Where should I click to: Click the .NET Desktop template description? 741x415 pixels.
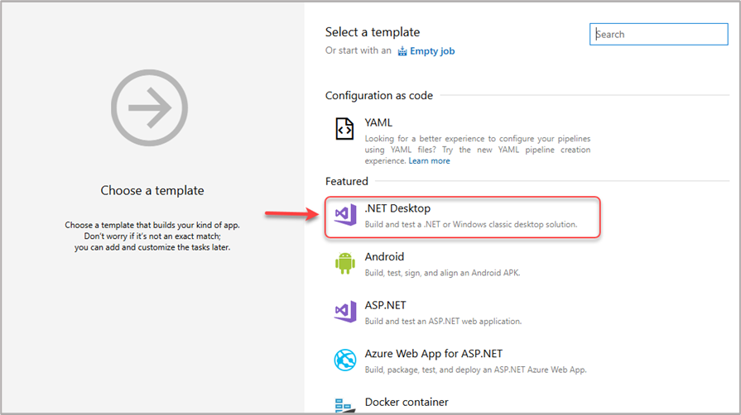click(x=470, y=224)
